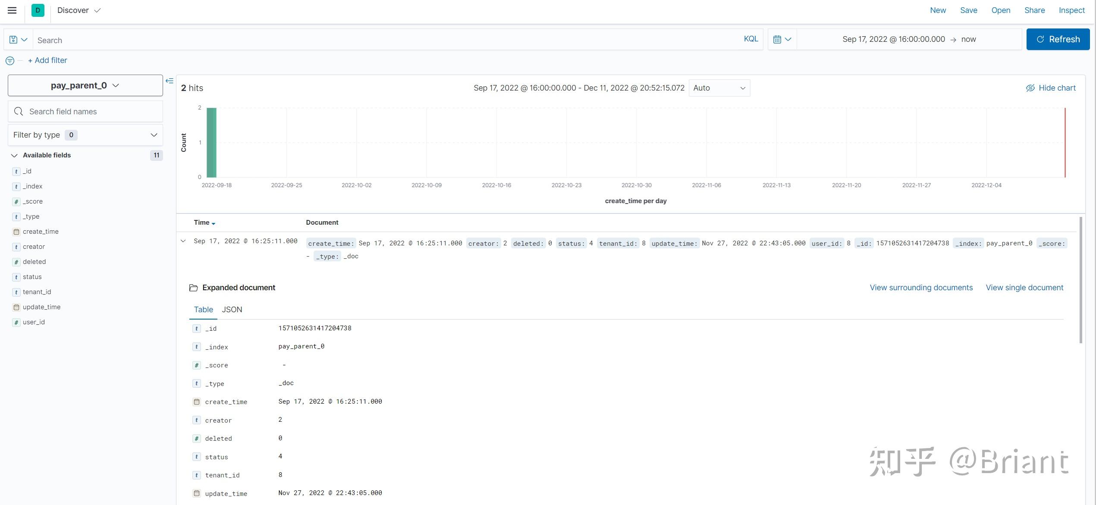
Task: Click the folder icon next to Expanded document
Action: [194, 287]
